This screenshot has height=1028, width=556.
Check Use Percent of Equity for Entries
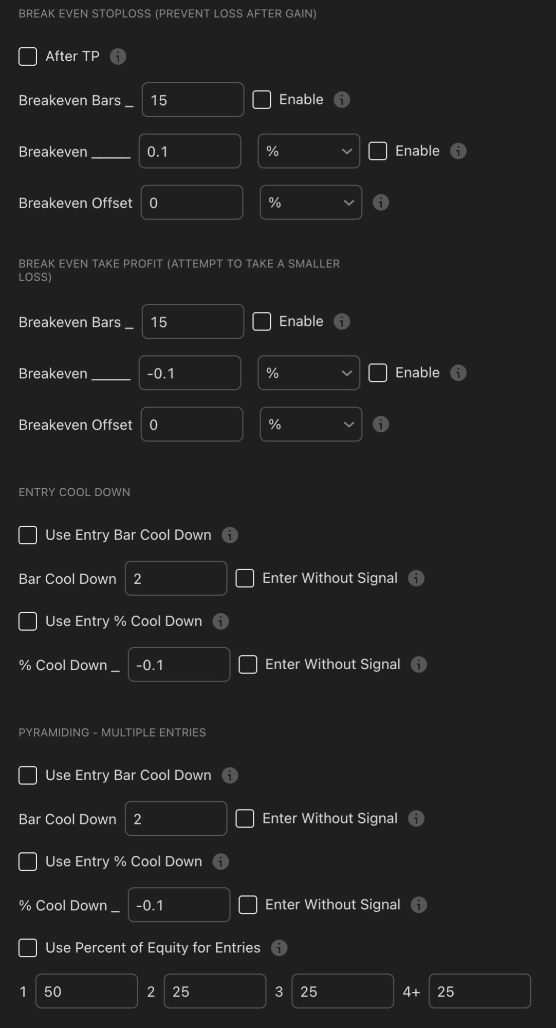(27, 947)
